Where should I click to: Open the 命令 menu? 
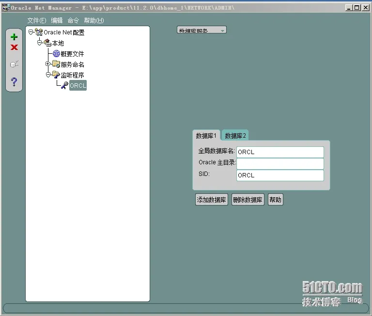[73, 20]
